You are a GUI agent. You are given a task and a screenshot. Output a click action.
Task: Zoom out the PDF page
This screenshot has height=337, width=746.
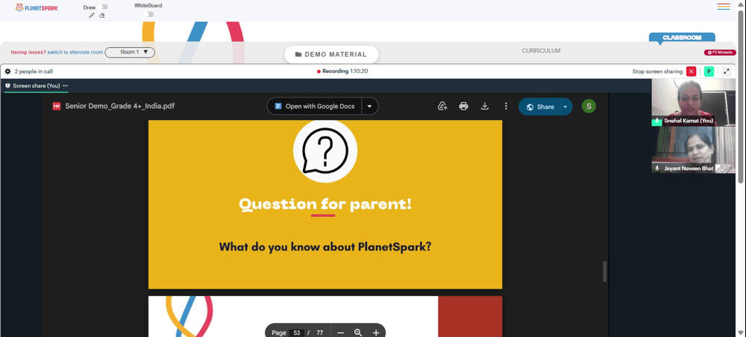click(341, 333)
